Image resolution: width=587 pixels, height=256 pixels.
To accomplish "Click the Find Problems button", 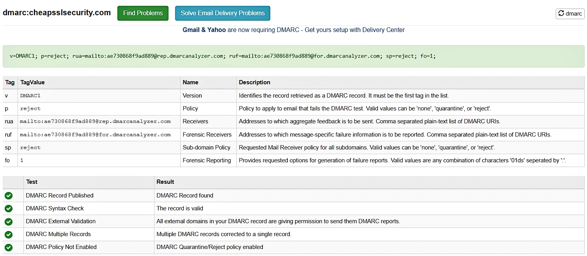I will 143,13.
